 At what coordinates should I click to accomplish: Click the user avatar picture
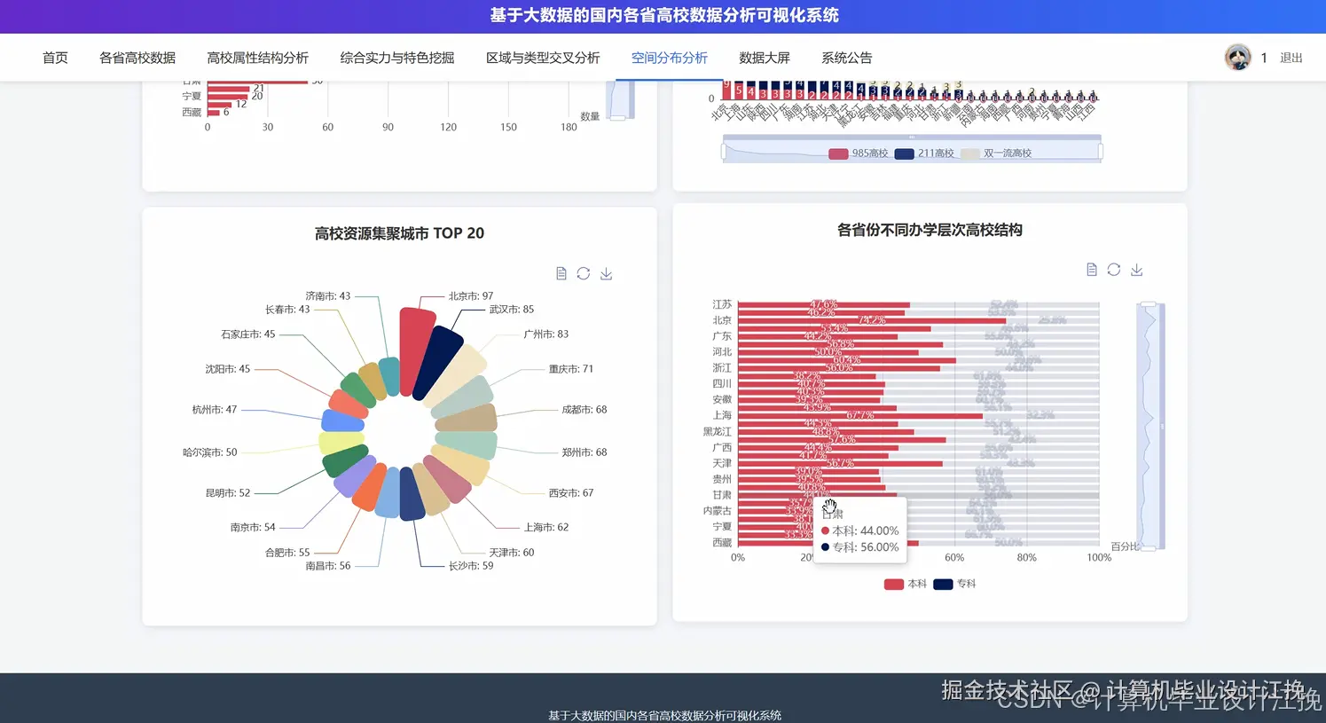[x=1238, y=58]
